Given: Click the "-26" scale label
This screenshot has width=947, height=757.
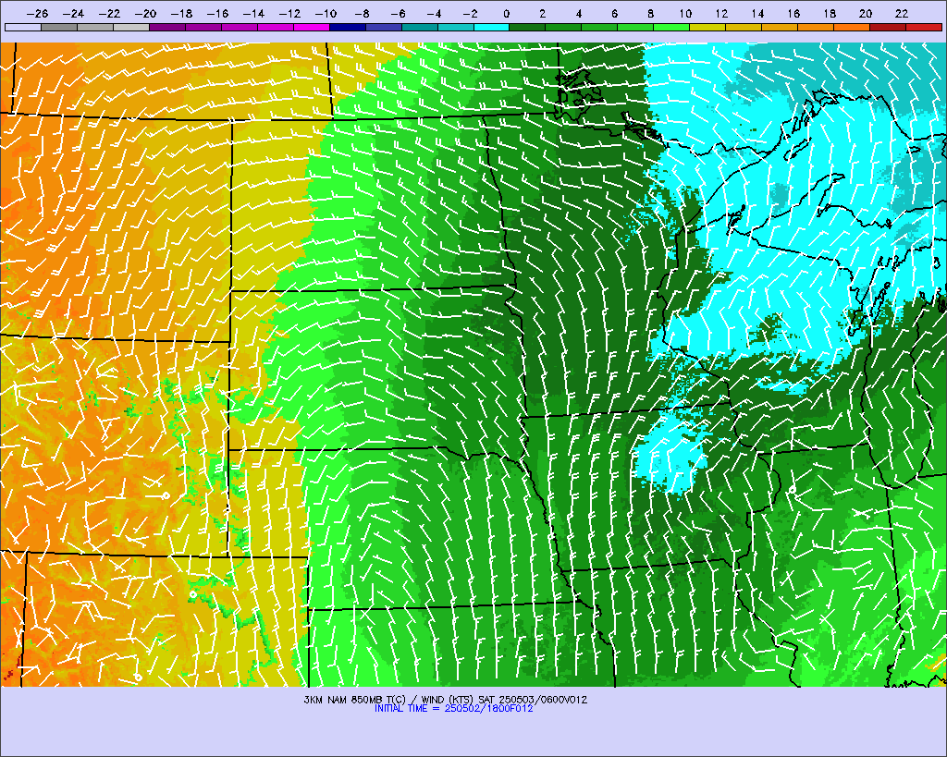Looking at the screenshot, I should pos(37,13).
